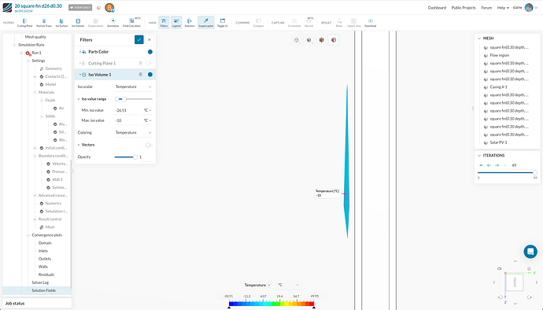
Task: Toggle the Legend display
Action: [176, 23]
